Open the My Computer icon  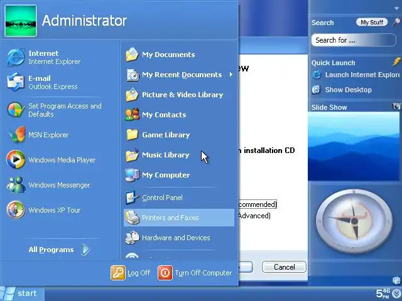(133, 175)
